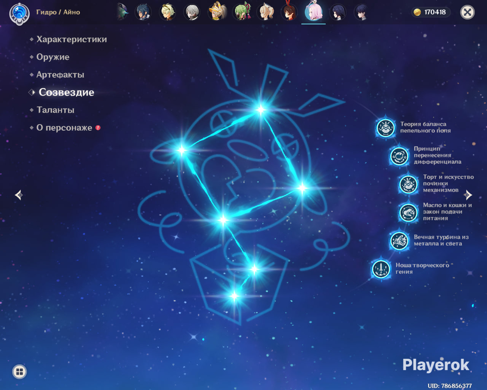Select the green-haired avatar with red tassel
Screen dimensions: 487x390
click(x=241, y=12)
